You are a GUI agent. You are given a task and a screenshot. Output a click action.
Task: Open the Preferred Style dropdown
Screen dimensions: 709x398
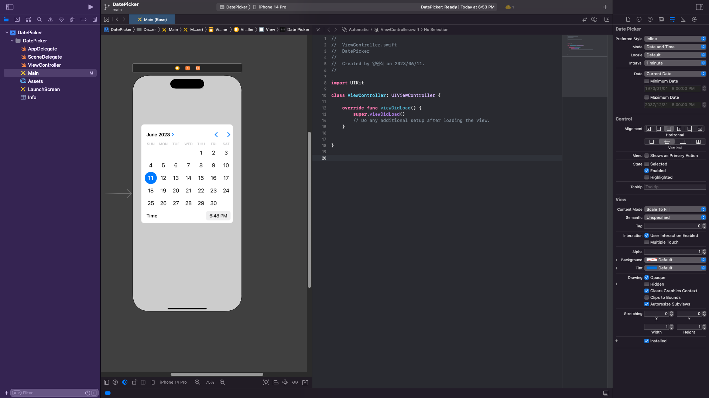coord(675,39)
